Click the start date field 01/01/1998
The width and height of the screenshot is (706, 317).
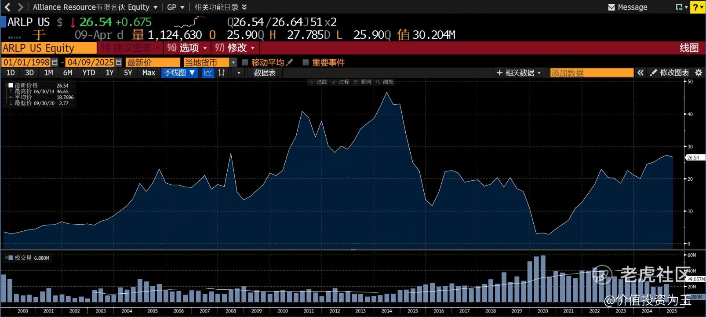tap(26, 62)
